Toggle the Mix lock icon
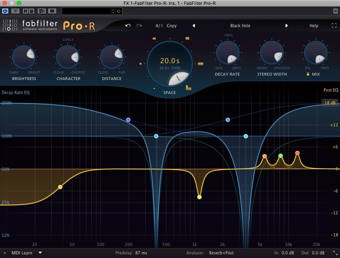Viewport: 340px width, 258px height. (308, 74)
